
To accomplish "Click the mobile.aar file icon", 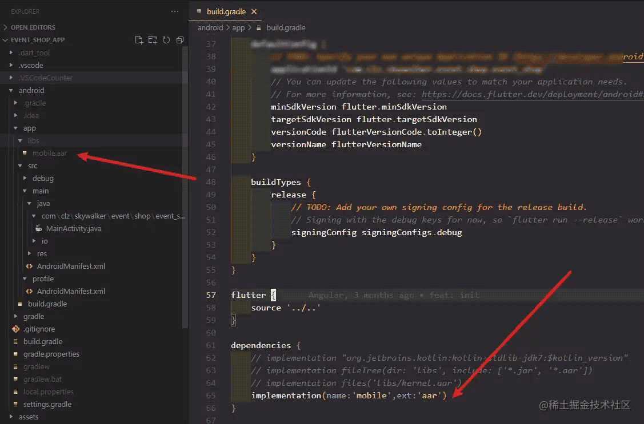I will 25,153.
